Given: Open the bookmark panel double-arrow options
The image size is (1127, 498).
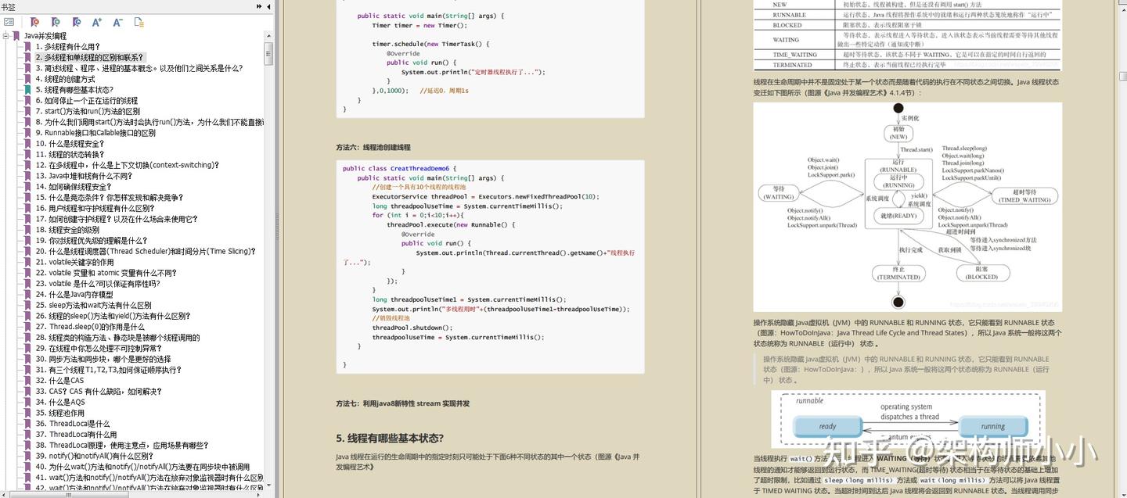Looking at the screenshot, I should pos(259,6).
